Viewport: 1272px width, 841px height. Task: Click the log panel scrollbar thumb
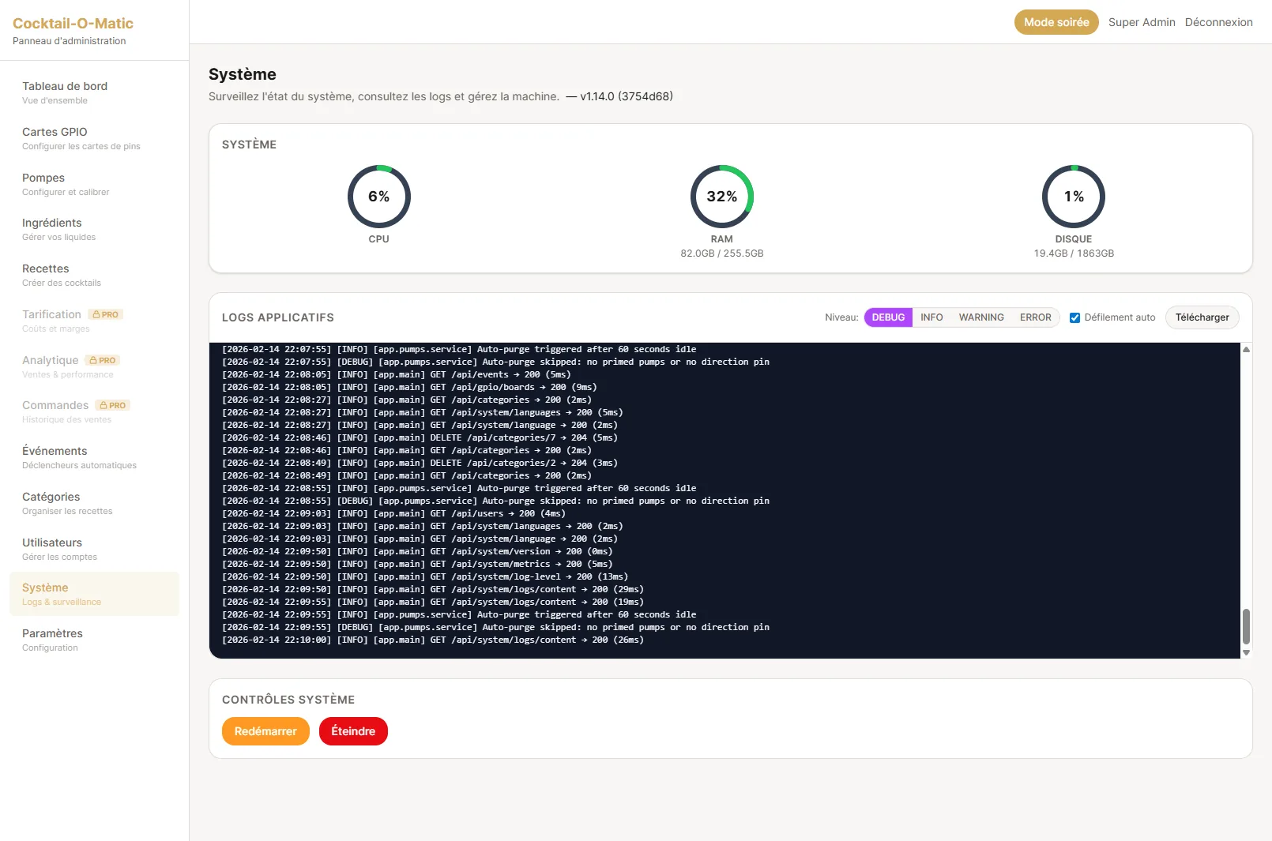[x=1246, y=626]
